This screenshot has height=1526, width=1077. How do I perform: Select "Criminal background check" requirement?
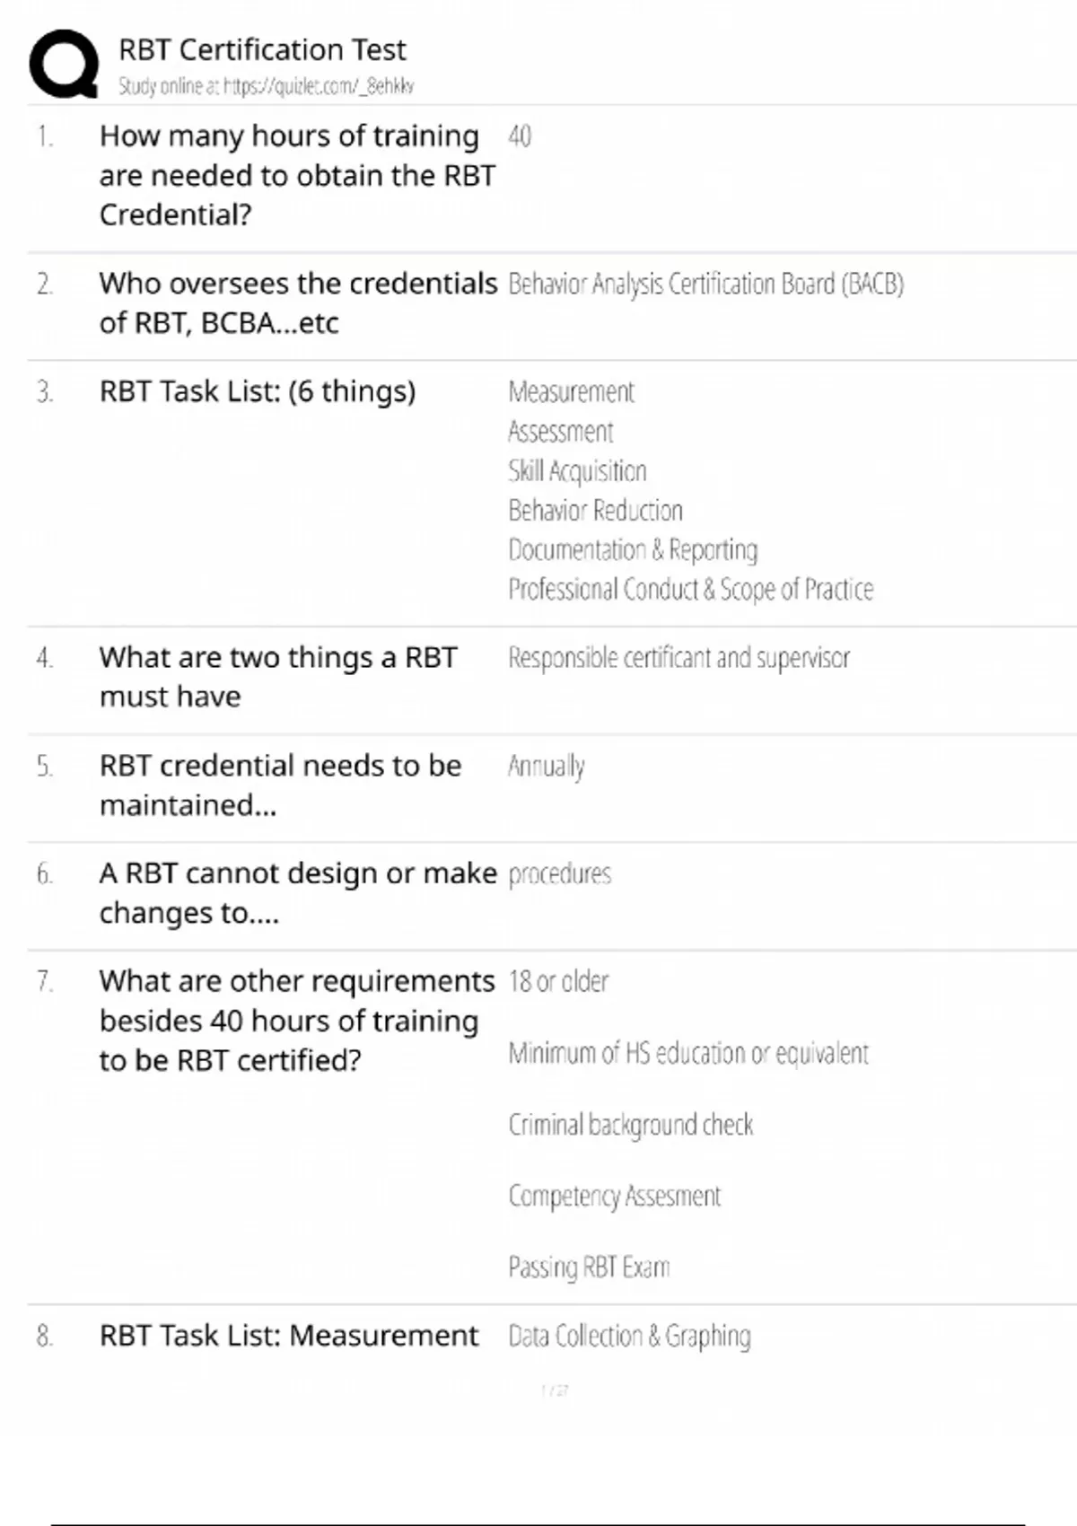click(x=631, y=1124)
